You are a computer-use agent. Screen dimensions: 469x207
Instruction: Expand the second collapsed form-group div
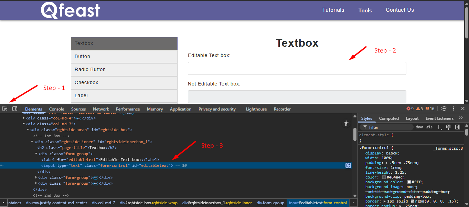click(x=36, y=183)
